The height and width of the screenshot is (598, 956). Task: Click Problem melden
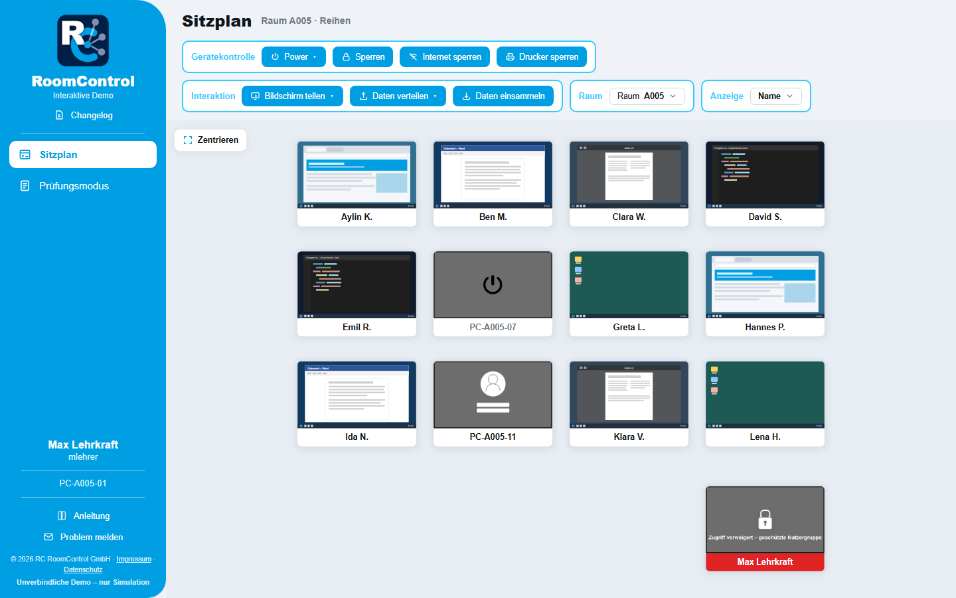click(x=84, y=537)
